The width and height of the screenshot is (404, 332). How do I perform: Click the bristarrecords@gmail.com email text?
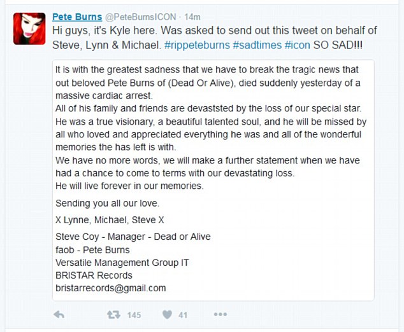(x=110, y=288)
